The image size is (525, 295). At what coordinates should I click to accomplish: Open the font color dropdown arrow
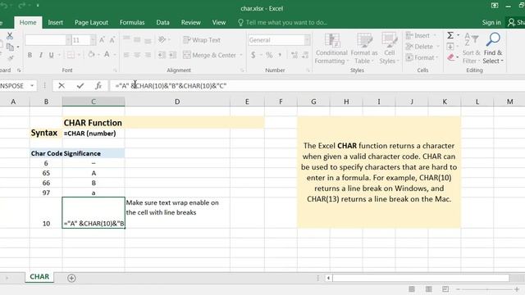click(115, 55)
